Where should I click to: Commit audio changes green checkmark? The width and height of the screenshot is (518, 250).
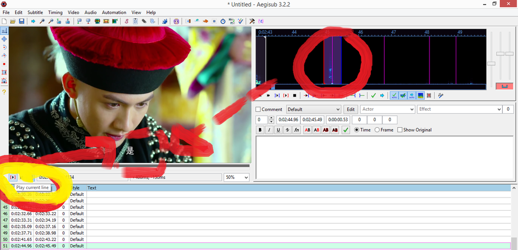click(x=373, y=95)
